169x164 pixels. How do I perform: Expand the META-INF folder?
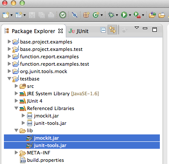coord(16,153)
